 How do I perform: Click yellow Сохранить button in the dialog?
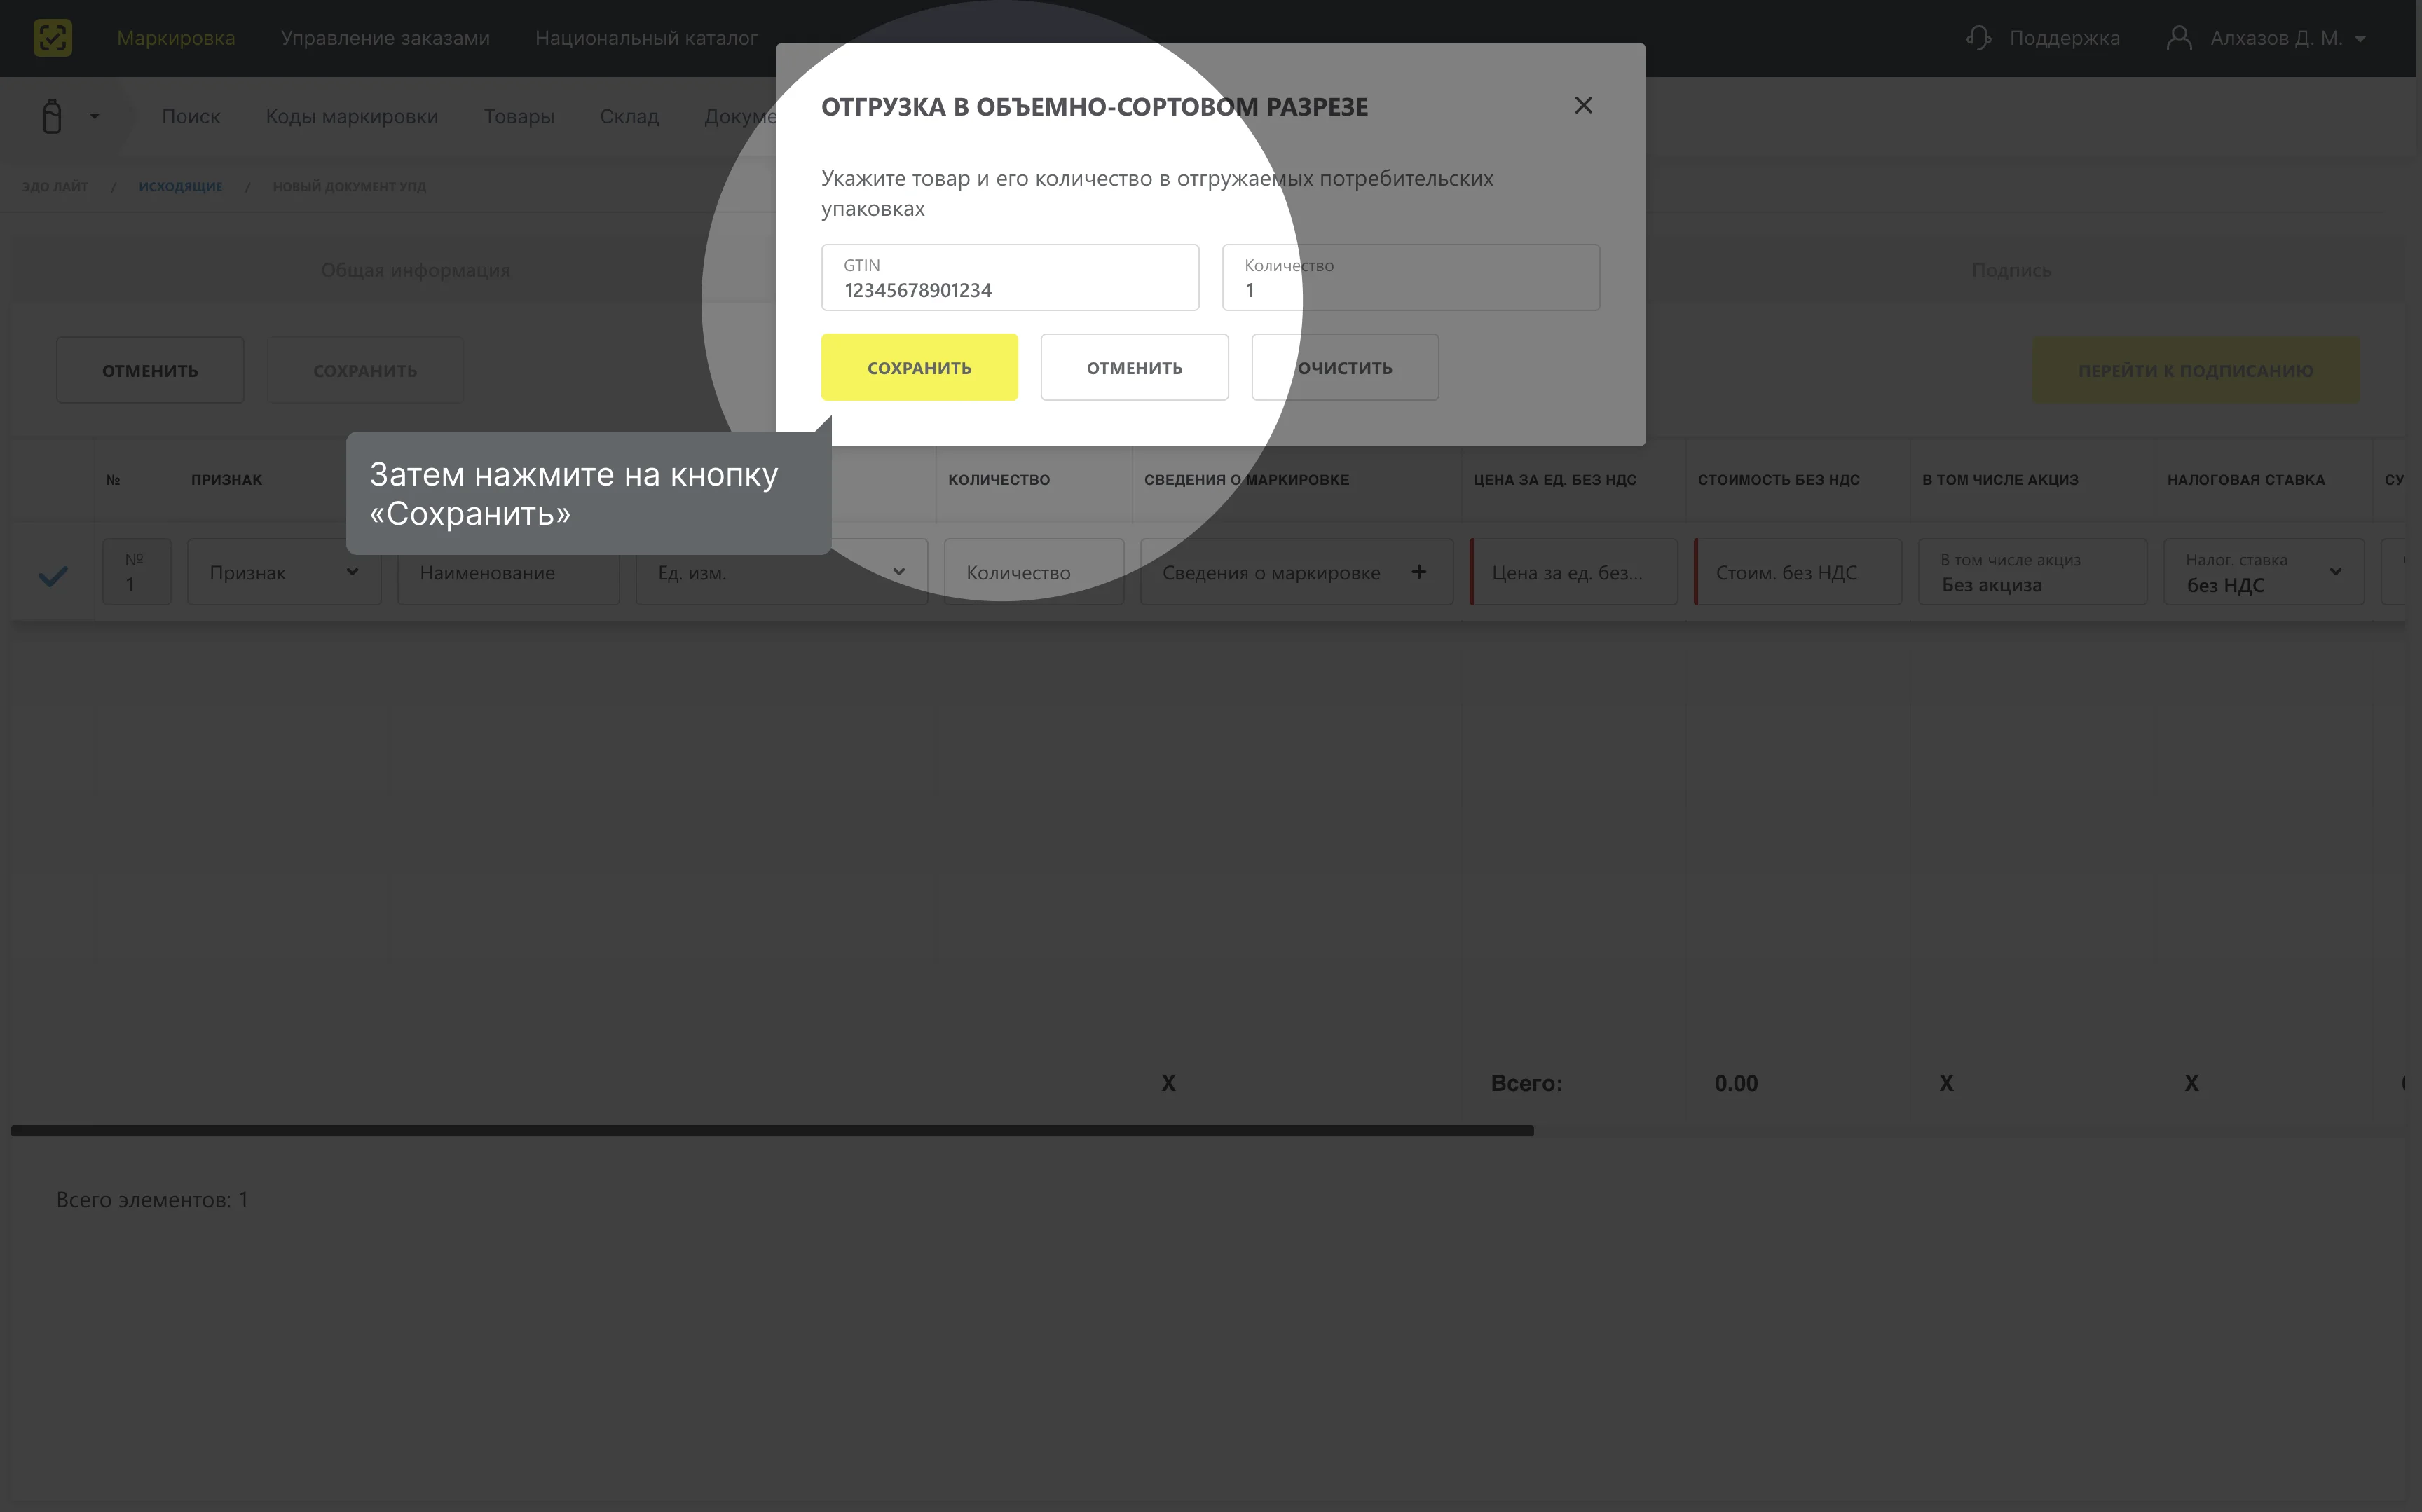(919, 368)
